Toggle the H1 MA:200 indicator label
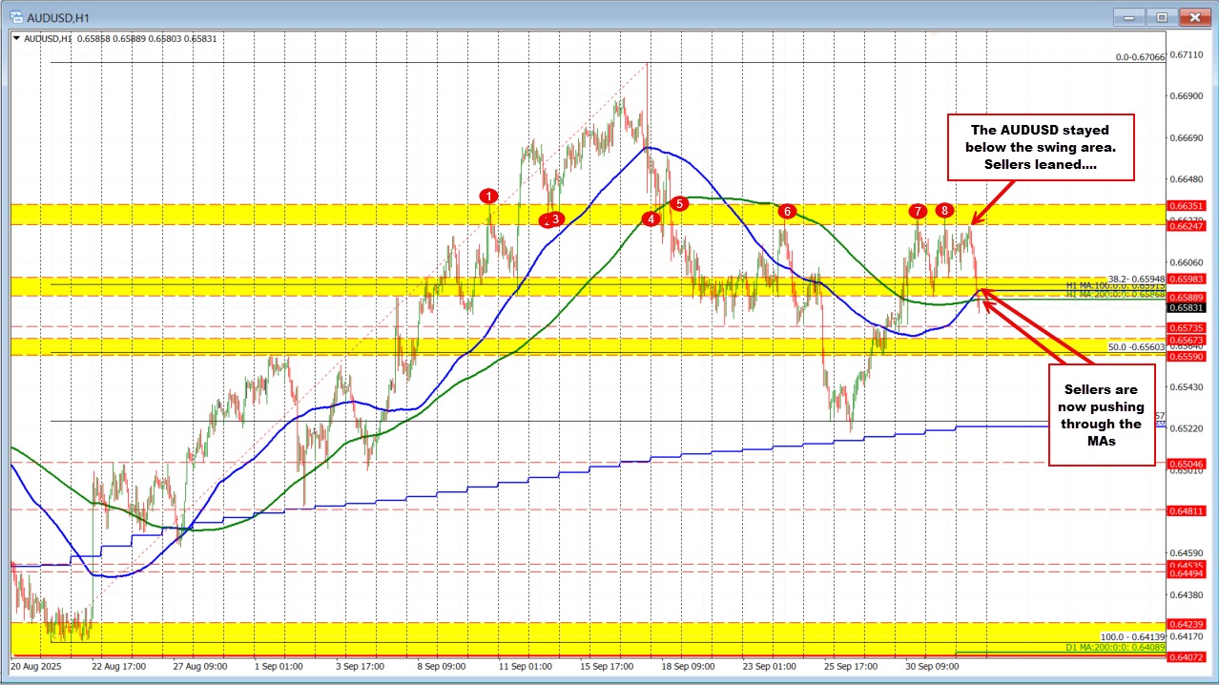The width and height of the screenshot is (1219, 685). point(1102,296)
